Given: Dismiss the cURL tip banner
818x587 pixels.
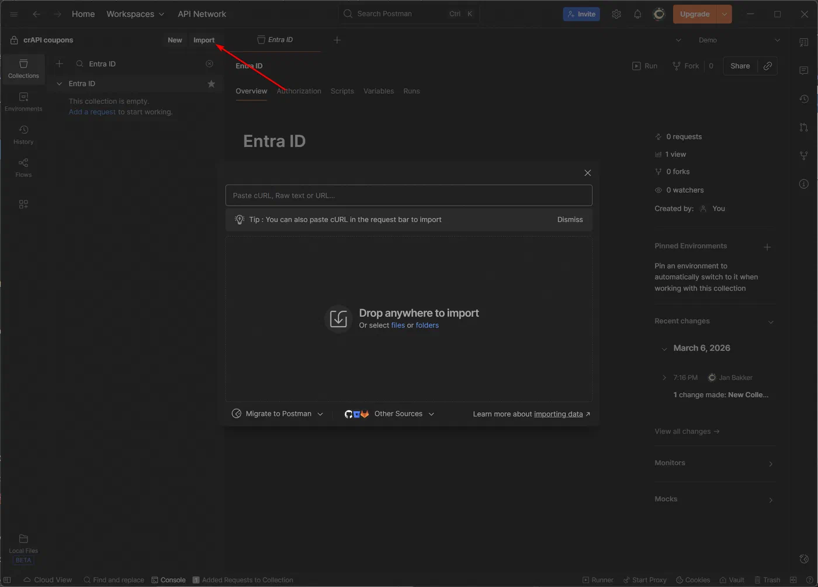Looking at the screenshot, I should pos(570,220).
